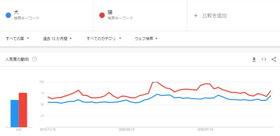Click the 2020/07/19 date axis label

[x=205, y=130]
